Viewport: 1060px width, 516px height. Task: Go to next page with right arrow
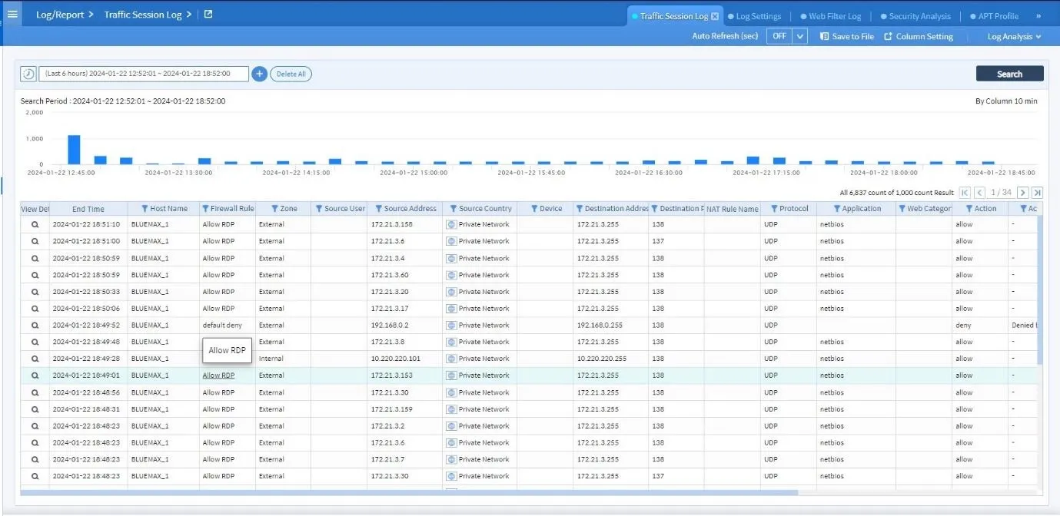1024,193
